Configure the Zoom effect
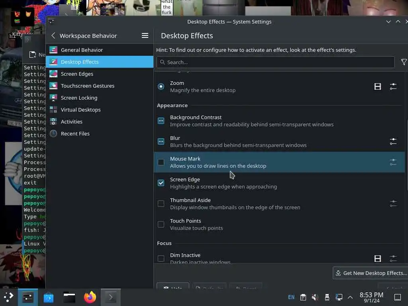This screenshot has width=408, height=306. (x=393, y=86)
